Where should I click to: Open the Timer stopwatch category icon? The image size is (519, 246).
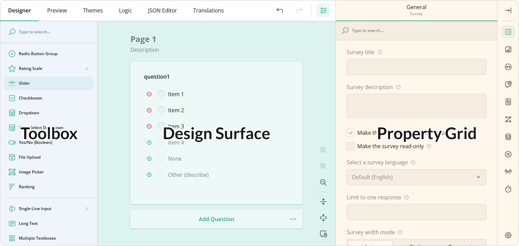[508, 189]
